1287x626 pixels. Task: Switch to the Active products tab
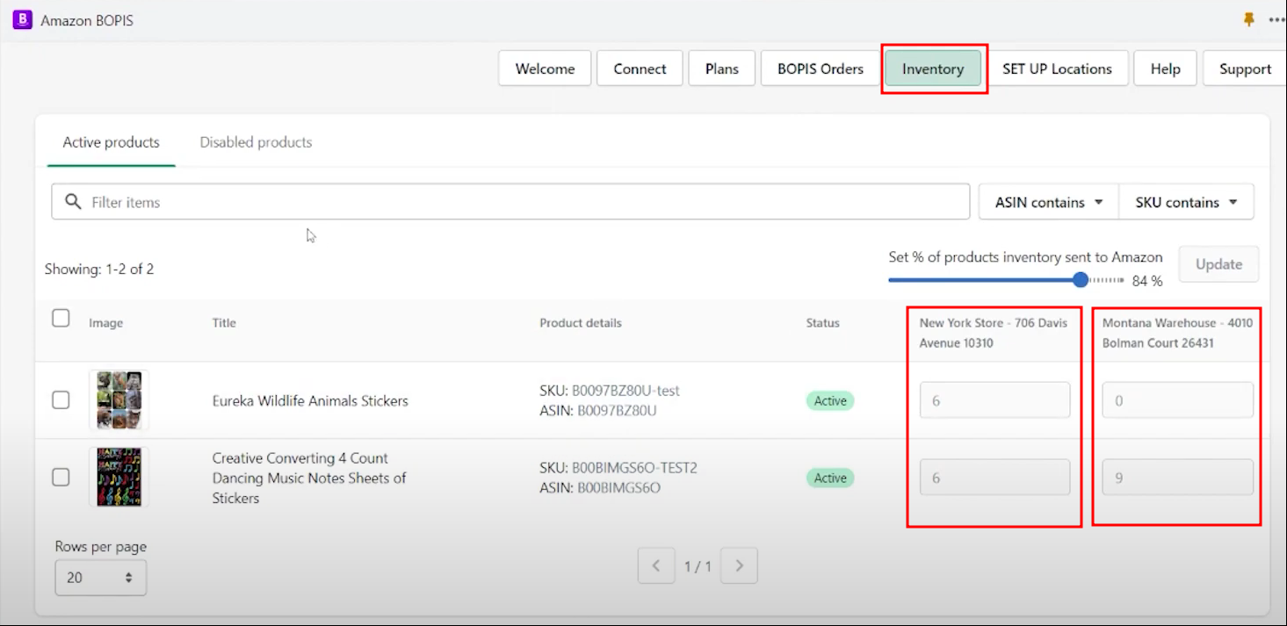click(112, 142)
